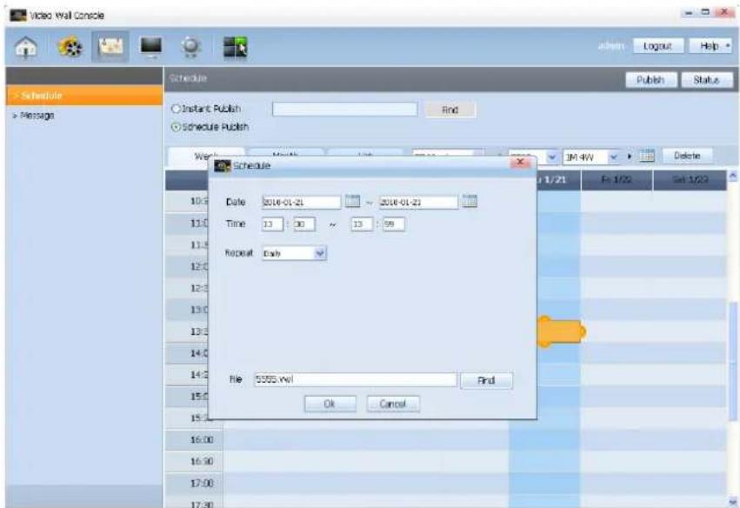Image resolution: width=740 pixels, height=508 pixels.
Task: Open the video wall layout icon
Action: click(235, 47)
